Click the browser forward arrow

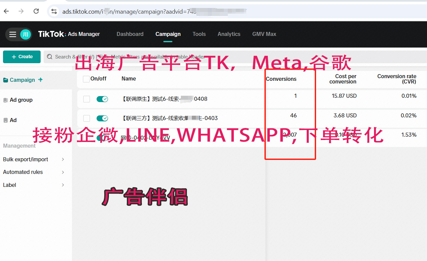pyautogui.click(x=21, y=11)
